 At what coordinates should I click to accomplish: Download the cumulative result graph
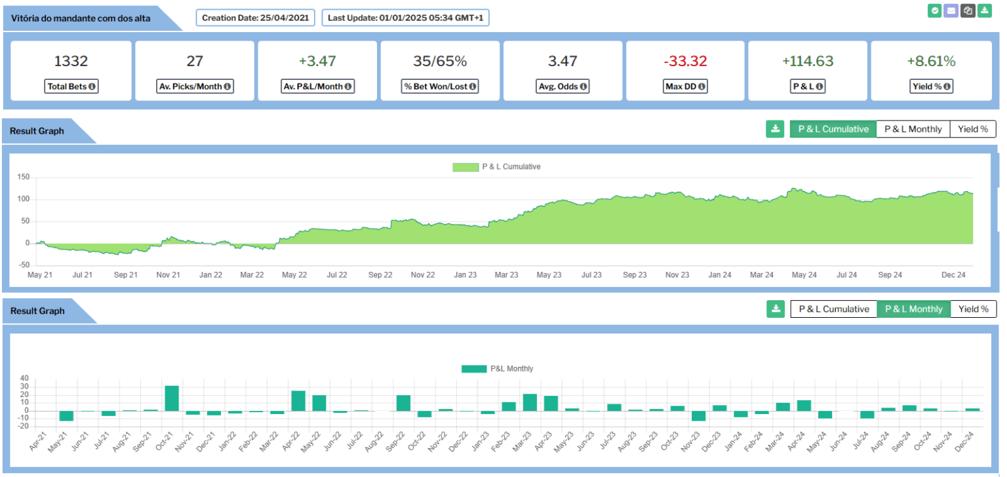coord(775,129)
